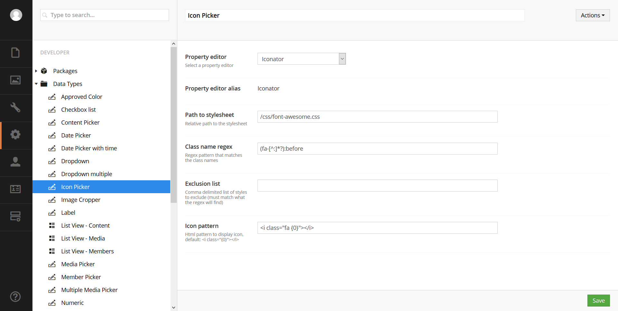
Task: Select Checkbox list data type
Action: (x=78, y=109)
